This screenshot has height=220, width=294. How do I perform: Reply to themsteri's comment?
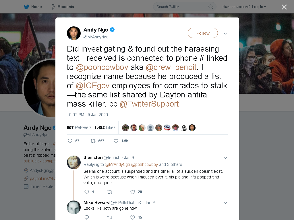pyautogui.click(x=87, y=192)
